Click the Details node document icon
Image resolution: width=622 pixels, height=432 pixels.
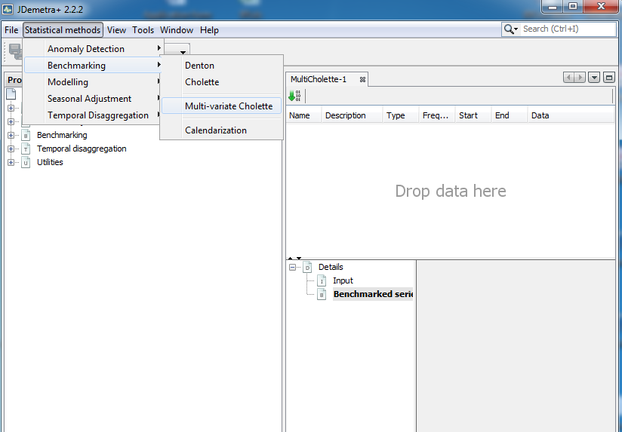307,267
